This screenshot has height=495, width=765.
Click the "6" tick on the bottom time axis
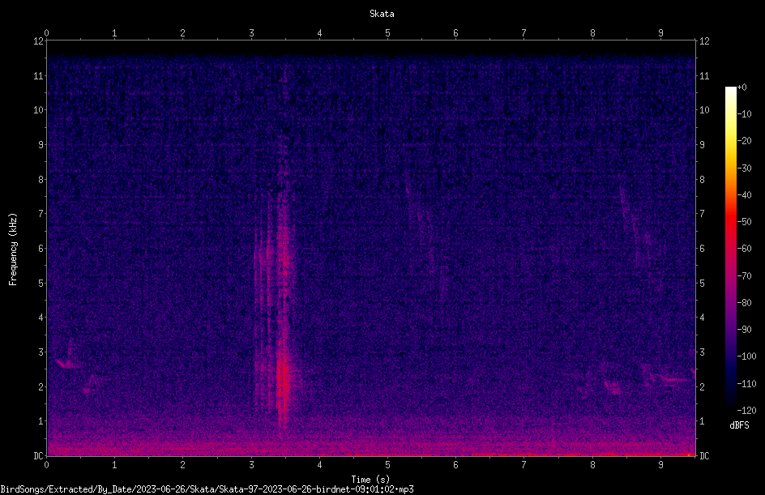coord(455,465)
